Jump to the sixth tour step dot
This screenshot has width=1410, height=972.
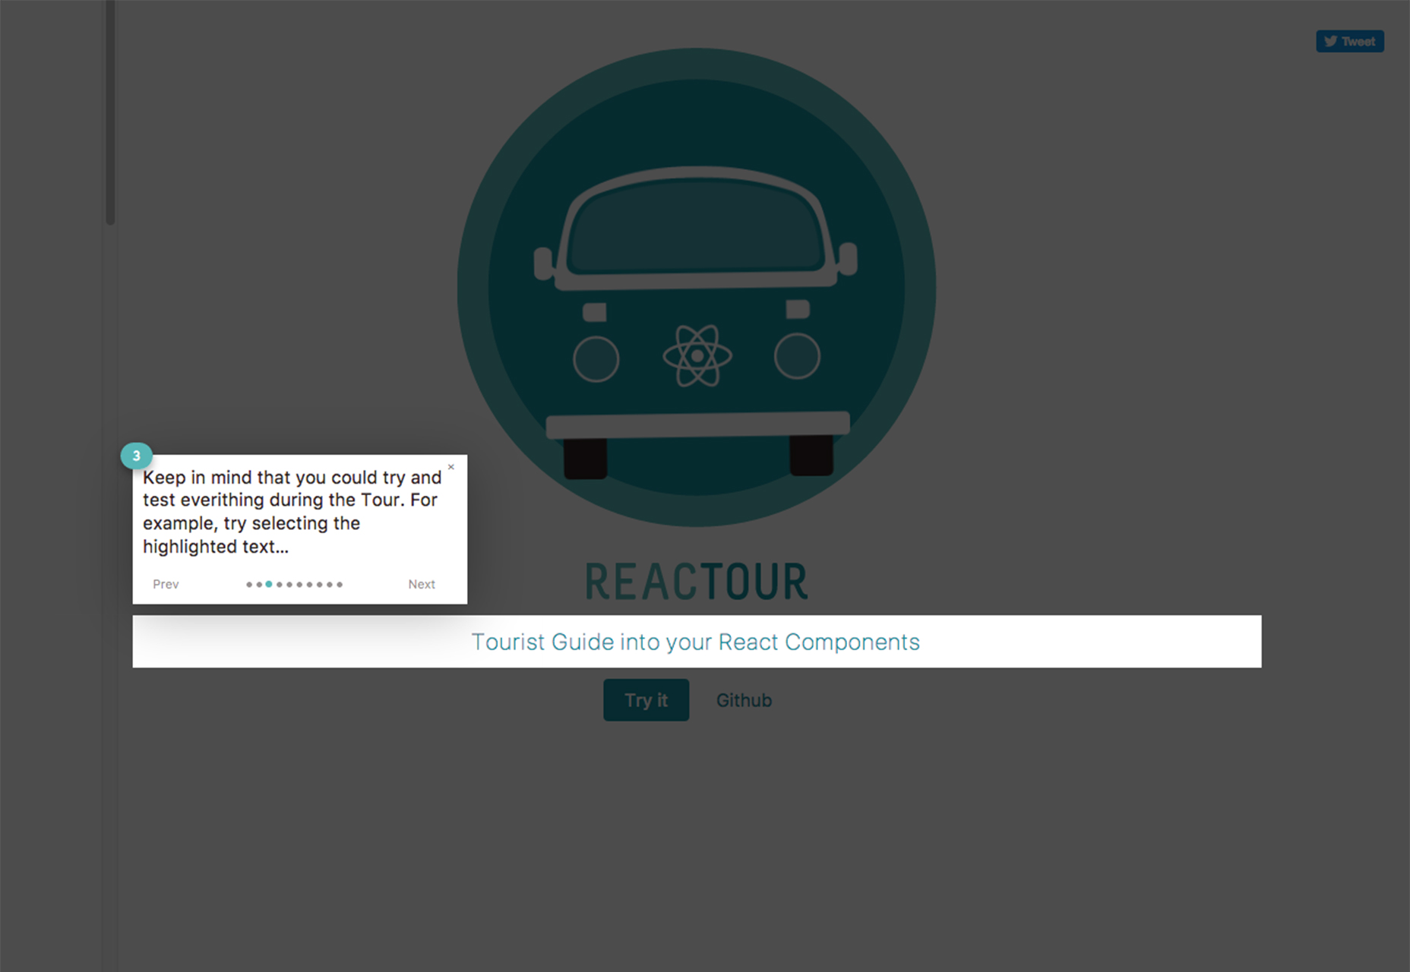coord(299,585)
